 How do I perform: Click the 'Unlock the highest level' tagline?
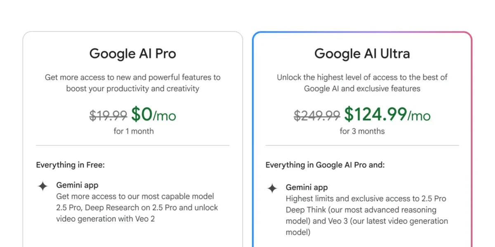pos(362,83)
